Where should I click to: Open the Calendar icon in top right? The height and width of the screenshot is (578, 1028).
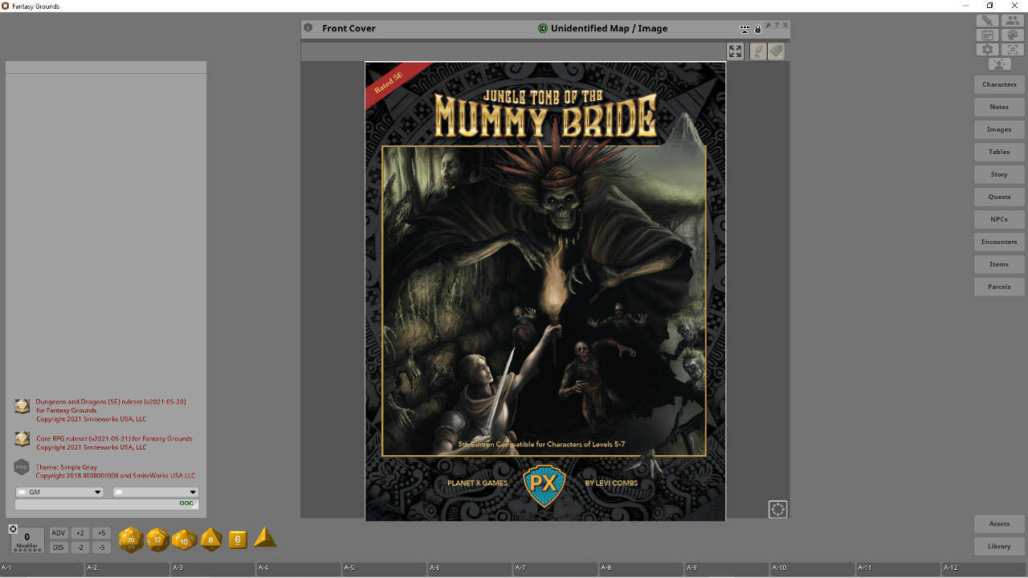tap(987, 35)
